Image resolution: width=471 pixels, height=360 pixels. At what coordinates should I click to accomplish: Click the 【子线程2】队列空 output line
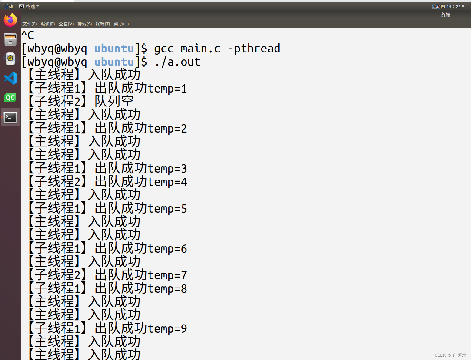[x=81, y=102]
